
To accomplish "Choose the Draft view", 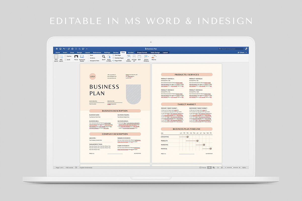I will (67, 60).
